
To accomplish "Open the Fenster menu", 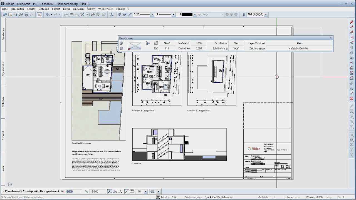I will [x=120, y=9].
